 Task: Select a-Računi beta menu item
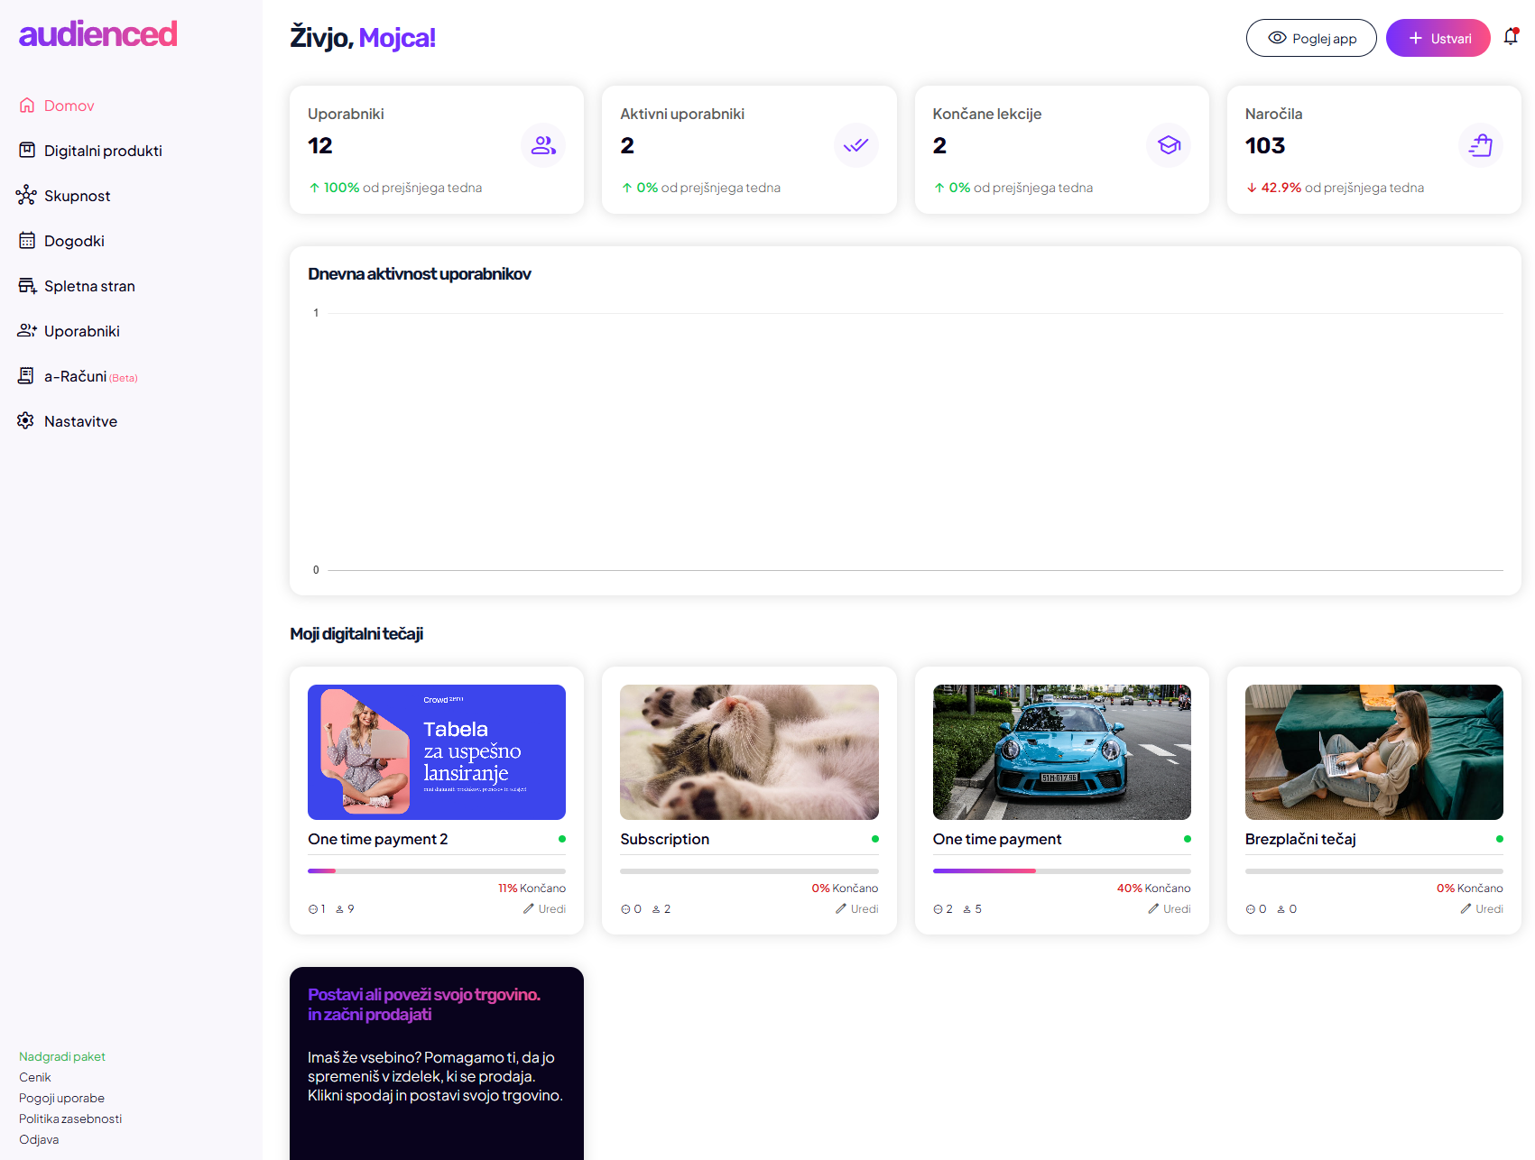click(76, 376)
